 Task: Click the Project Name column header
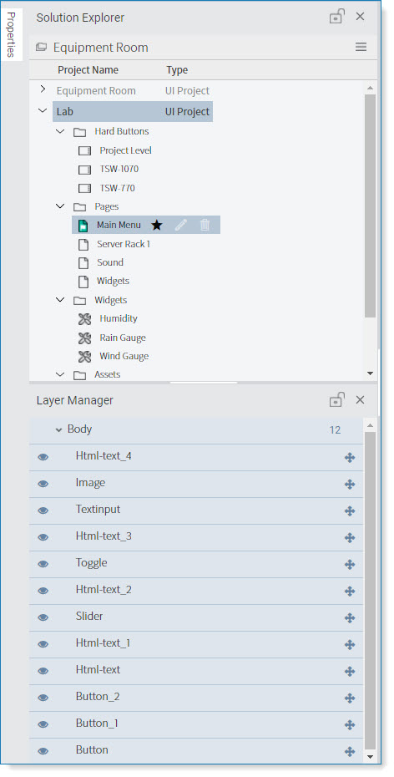pos(88,70)
